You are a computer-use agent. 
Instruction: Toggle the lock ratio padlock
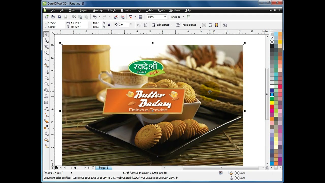(109, 25)
